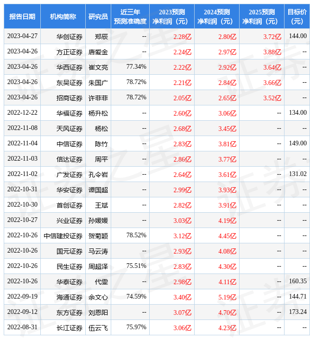Click the 3.52亿 forecast value

272,98
